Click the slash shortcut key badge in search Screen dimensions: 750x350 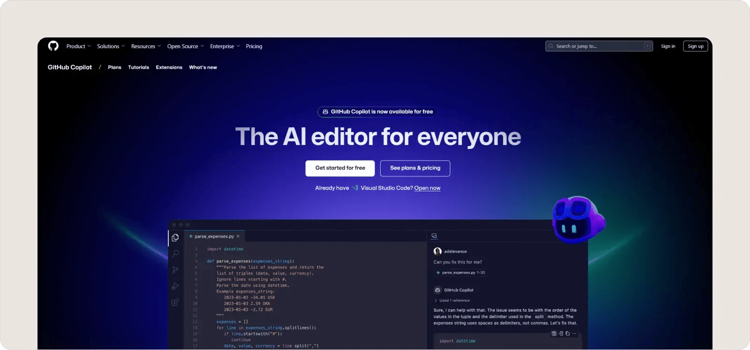[647, 46]
